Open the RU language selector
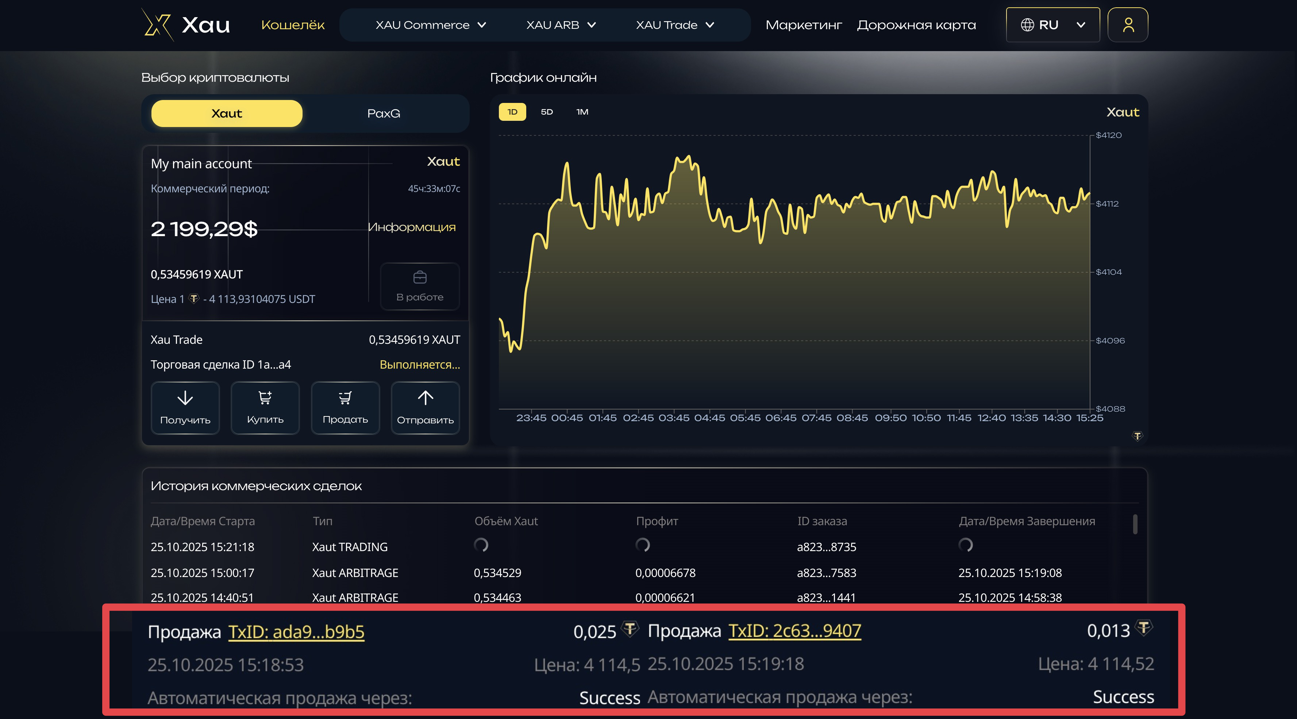The height and width of the screenshot is (719, 1297). coord(1052,25)
